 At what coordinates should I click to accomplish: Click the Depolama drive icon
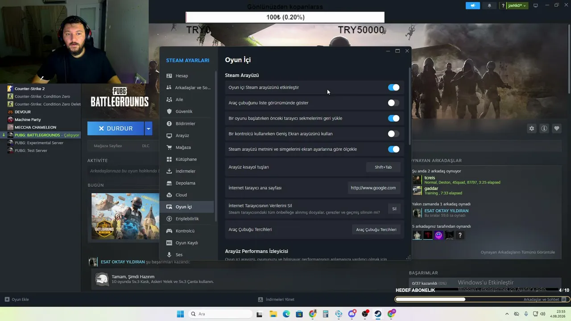click(169, 183)
